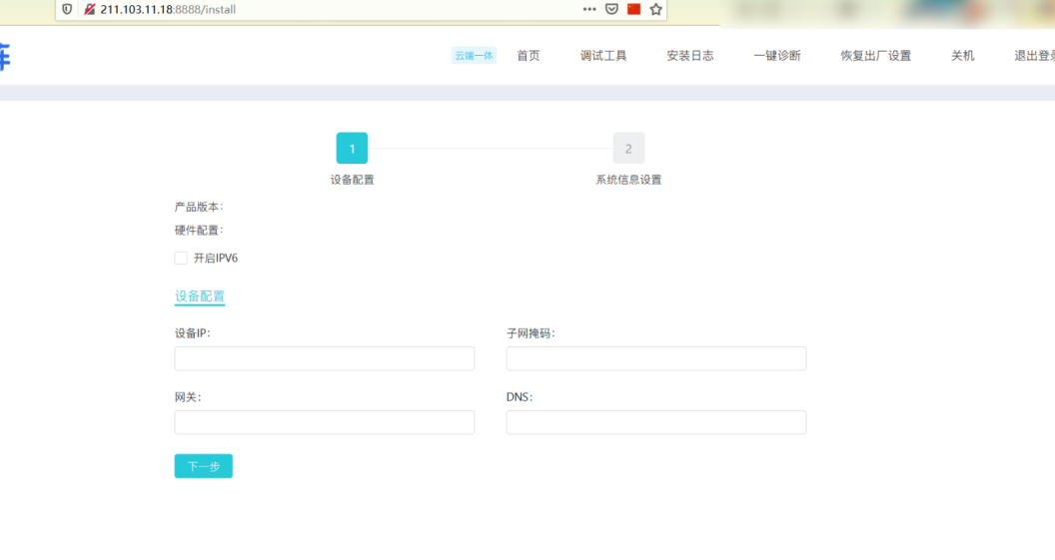Viewport: 1055px width, 560px height.
Task: Open the 调试工具 menu item
Action: (603, 56)
